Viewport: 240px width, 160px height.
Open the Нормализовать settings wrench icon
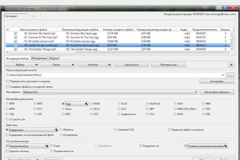pyautogui.click(x=47, y=146)
